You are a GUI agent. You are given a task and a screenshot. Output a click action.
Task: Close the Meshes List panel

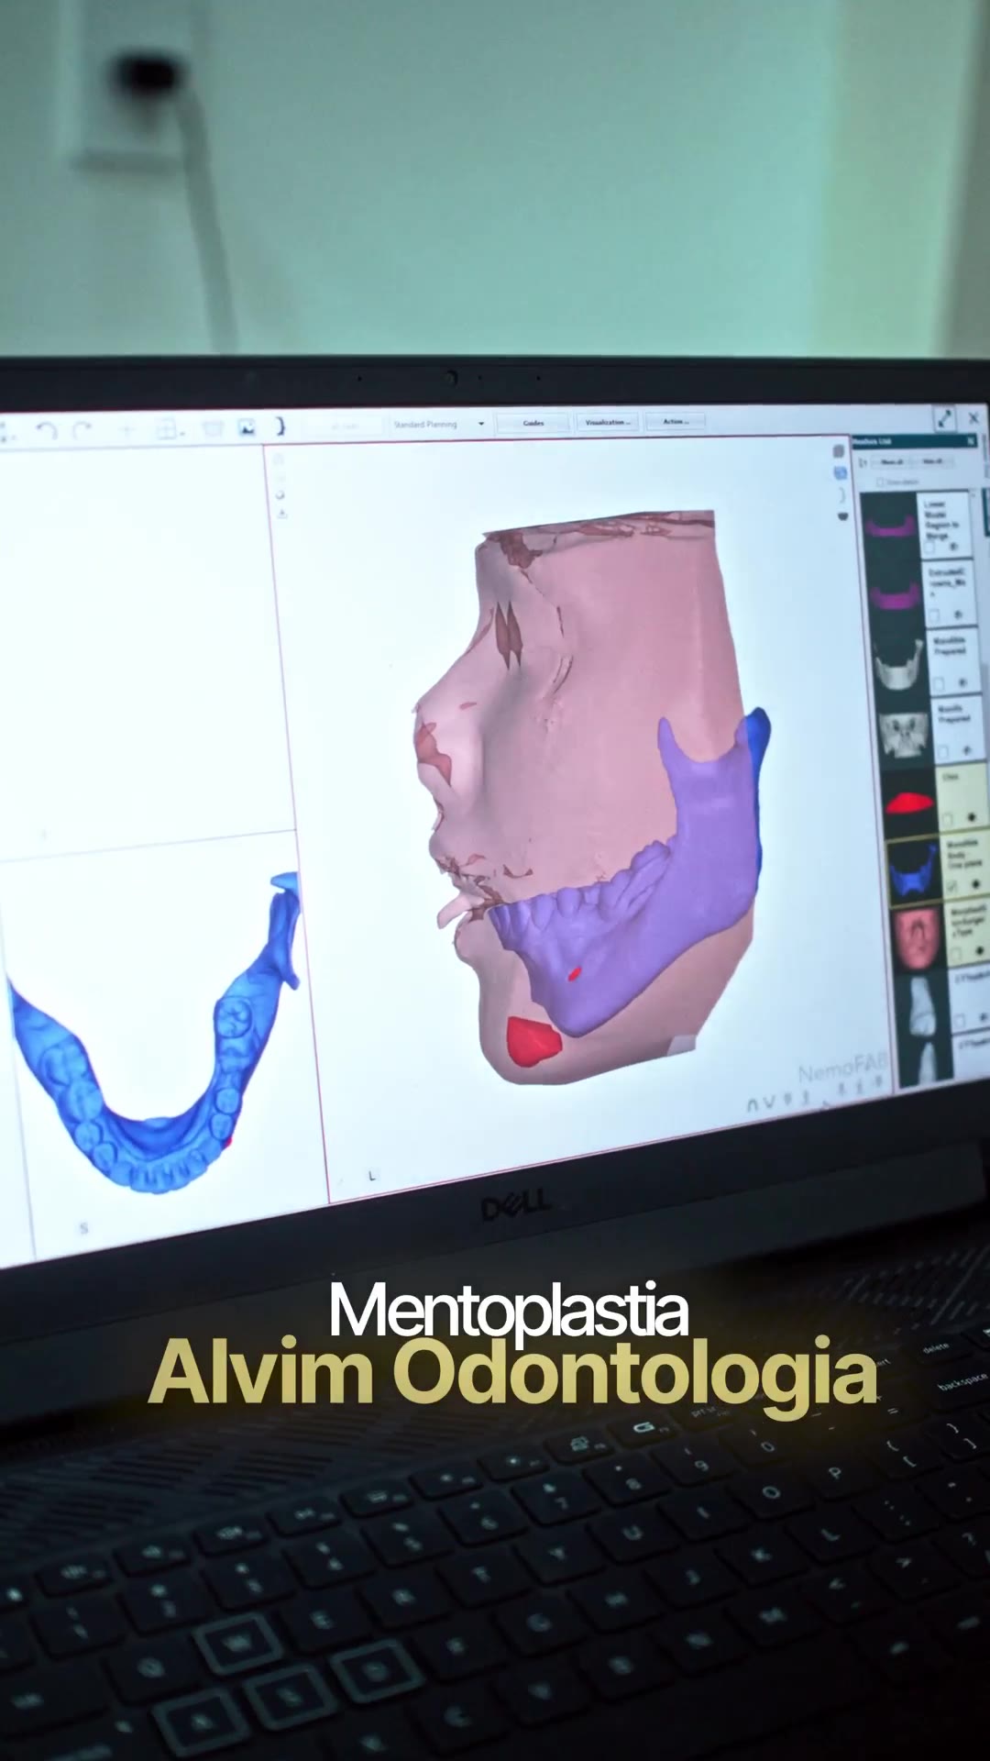tap(971, 440)
